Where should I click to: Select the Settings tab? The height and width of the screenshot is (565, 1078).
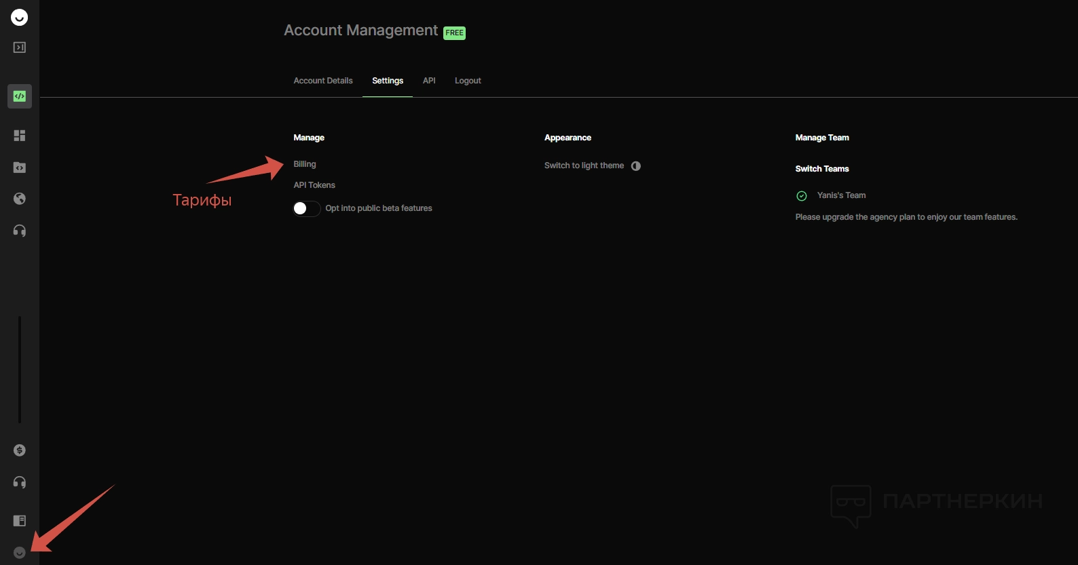click(388, 81)
